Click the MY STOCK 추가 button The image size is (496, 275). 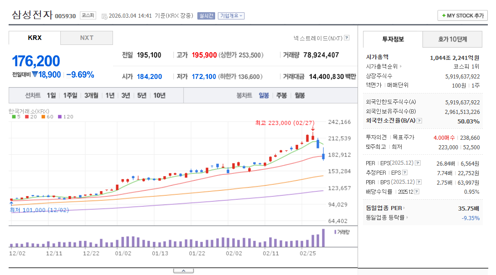point(462,15)
